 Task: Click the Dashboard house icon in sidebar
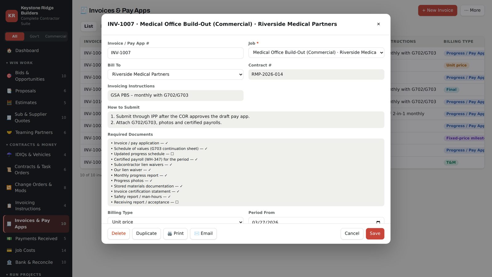(x=9, y=50)
